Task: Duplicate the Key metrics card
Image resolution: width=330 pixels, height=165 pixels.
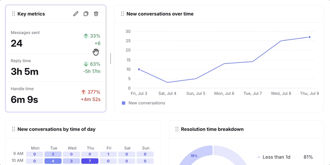Action: click(x=86, y=14)
